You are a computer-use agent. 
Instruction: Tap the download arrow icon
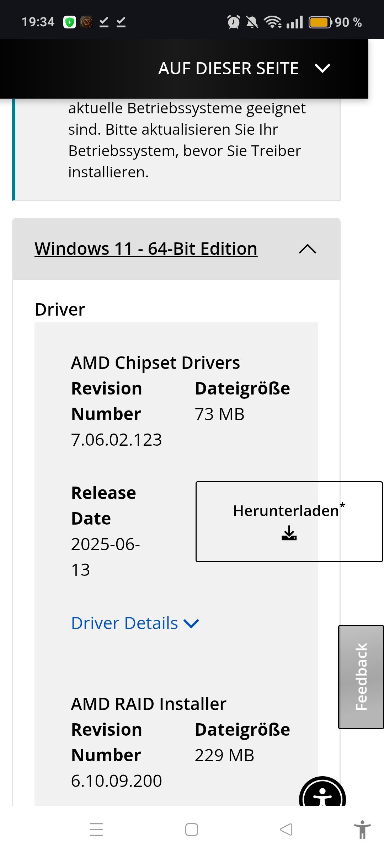(x=289, y=533)
